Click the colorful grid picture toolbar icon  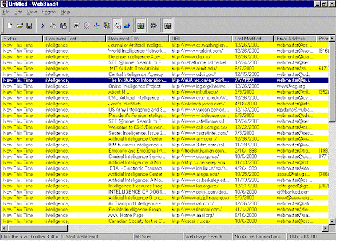(x=107, y=26)
